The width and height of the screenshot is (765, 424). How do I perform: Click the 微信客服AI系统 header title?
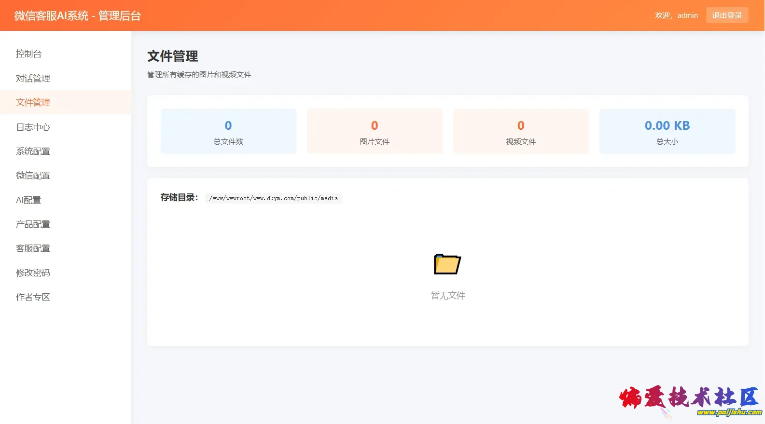78,16
